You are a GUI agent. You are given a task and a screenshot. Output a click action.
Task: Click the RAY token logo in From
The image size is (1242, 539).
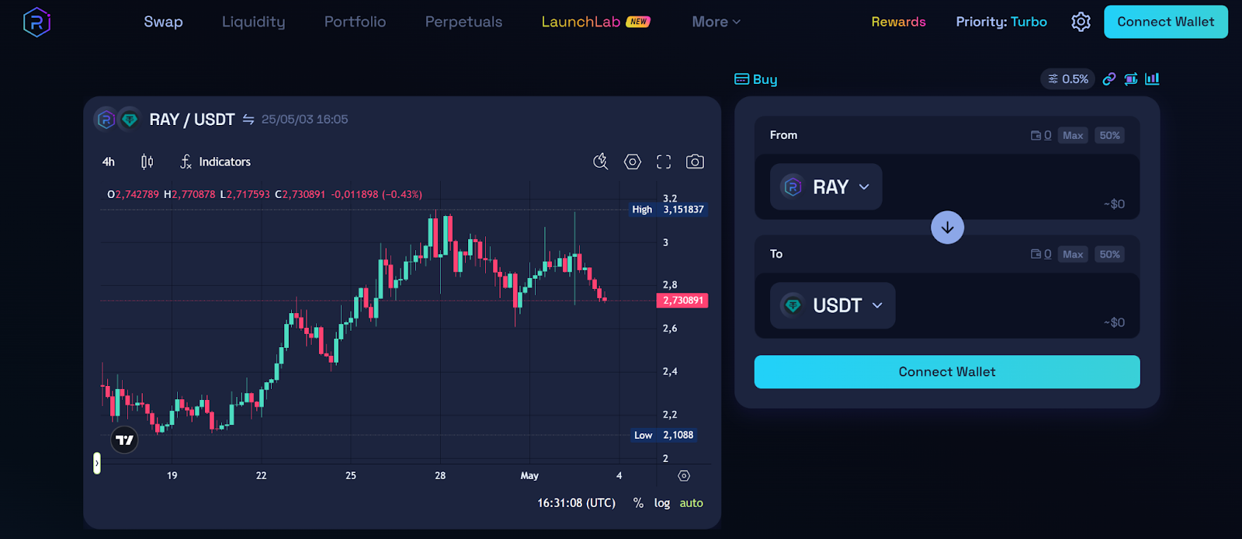coord(792,186)
